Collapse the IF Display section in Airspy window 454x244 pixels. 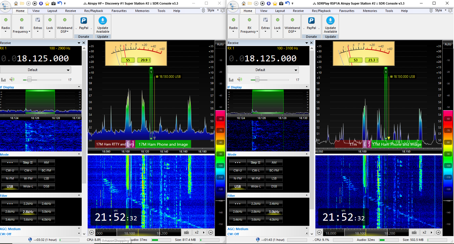[x=79, y=87]
